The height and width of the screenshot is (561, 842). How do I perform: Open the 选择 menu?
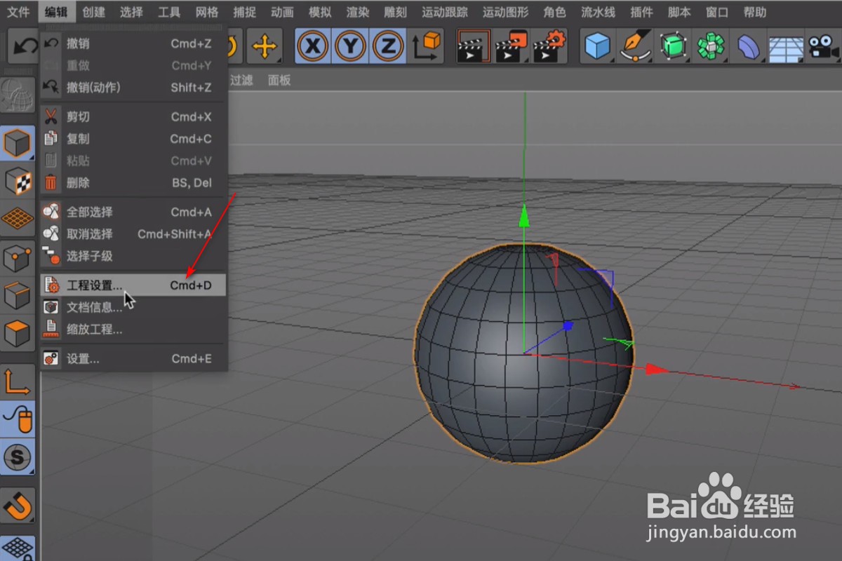(131, 12)
